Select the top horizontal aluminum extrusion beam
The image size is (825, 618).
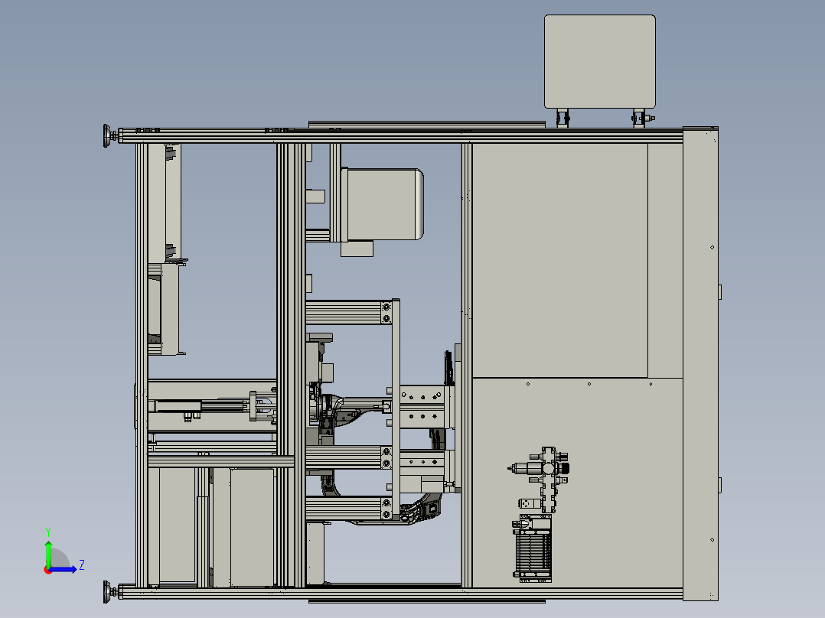point(401,135)
